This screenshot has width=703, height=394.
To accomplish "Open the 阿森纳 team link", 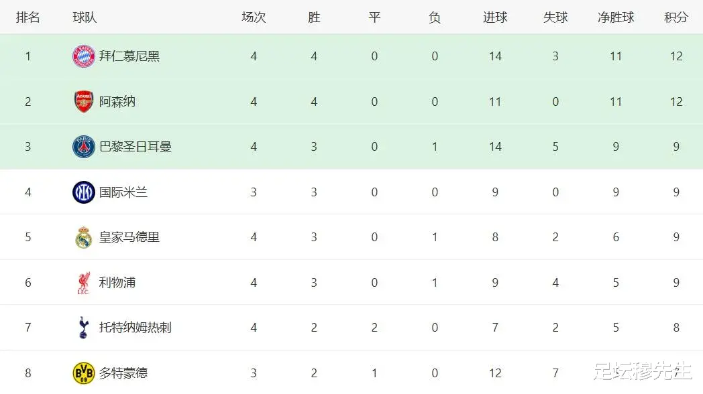I will tap(117, 102).
